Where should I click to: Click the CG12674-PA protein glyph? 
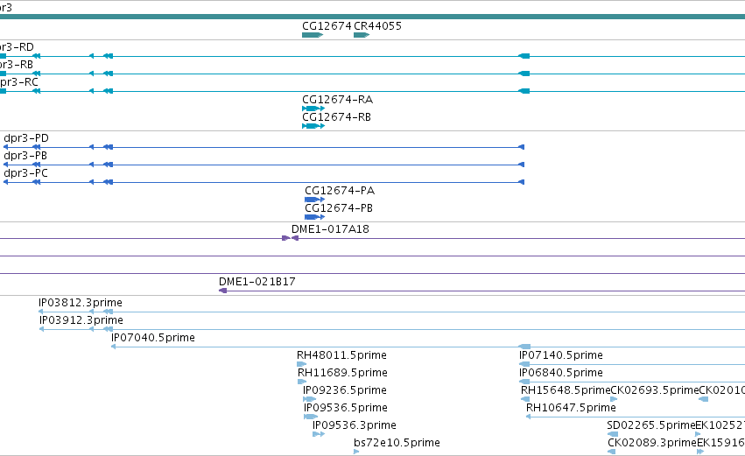tap(314, 200)
